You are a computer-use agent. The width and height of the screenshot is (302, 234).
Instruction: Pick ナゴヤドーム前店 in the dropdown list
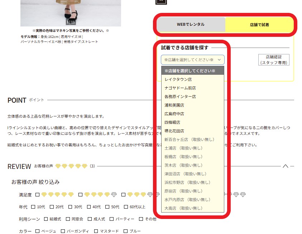180,88
